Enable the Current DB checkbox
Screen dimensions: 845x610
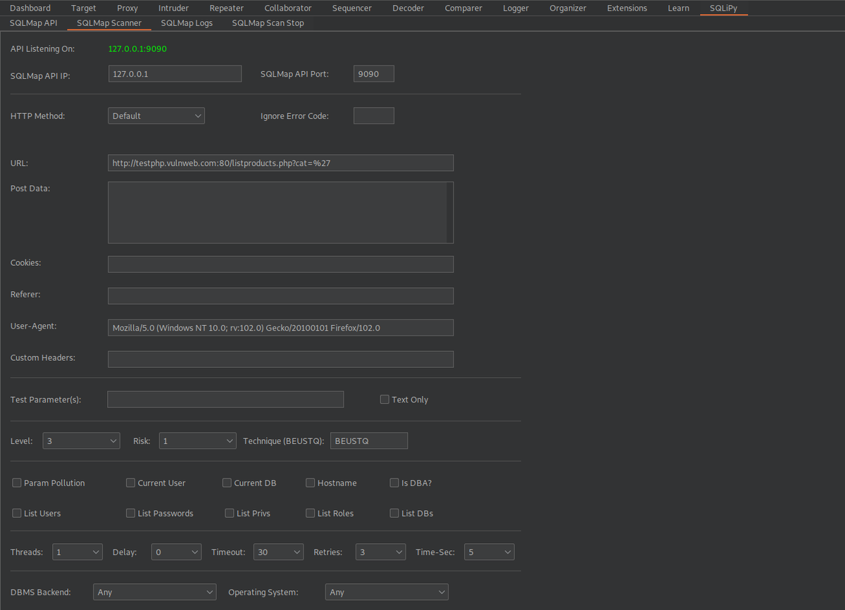(x=227, y=483)
